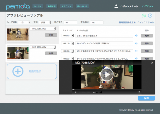Mute the video player speaker icon
Viewport: 160px width, 114px height.
(x=93, y=92)
